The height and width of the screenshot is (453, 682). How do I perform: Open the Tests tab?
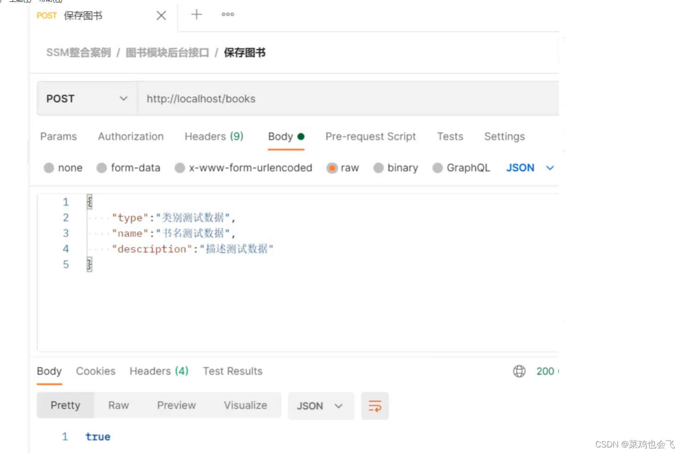[450, 137]
